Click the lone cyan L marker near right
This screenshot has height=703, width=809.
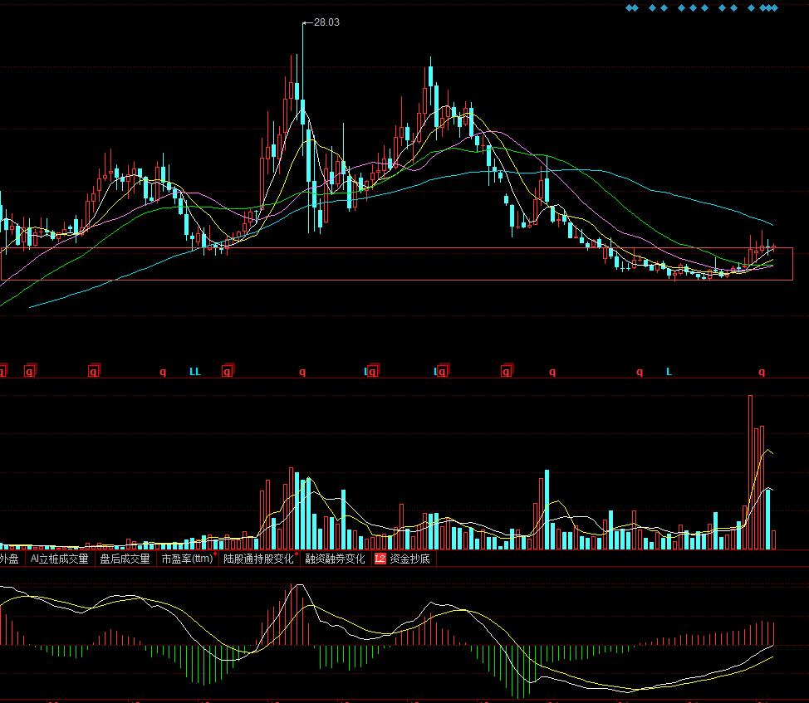[x=669, y=372]
